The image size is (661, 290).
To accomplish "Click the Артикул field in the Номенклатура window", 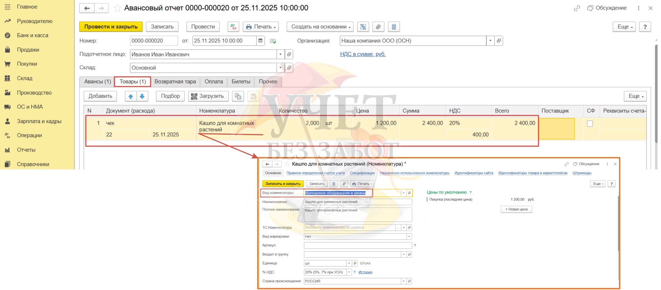I will [358, 245].
